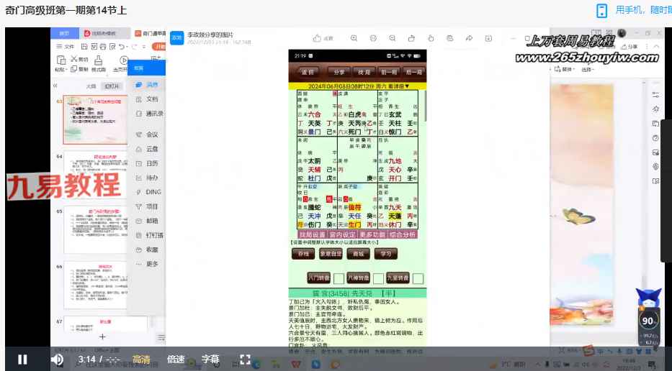Open 邮箱 mailbox in sidebar
Image resolution: width=672 pixels, height=371 pixels.
pos(152,221)
